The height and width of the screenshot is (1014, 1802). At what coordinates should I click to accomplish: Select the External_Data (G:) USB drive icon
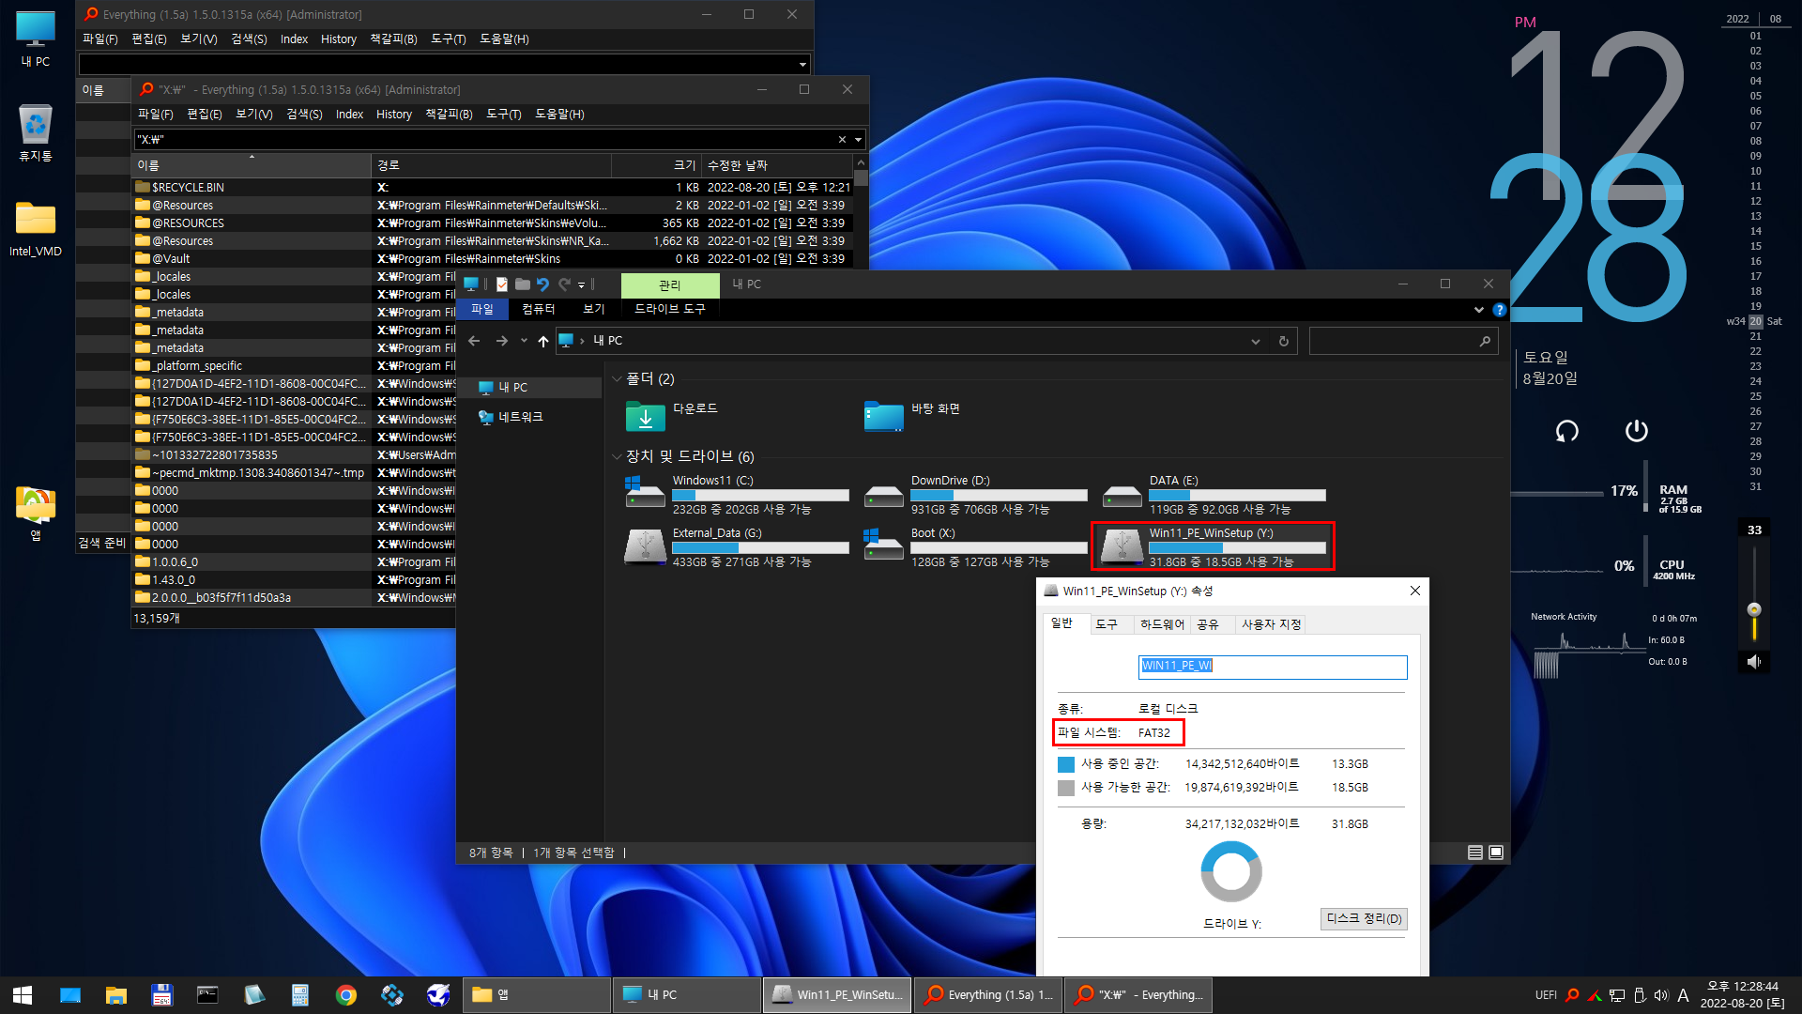coord(645,546)
